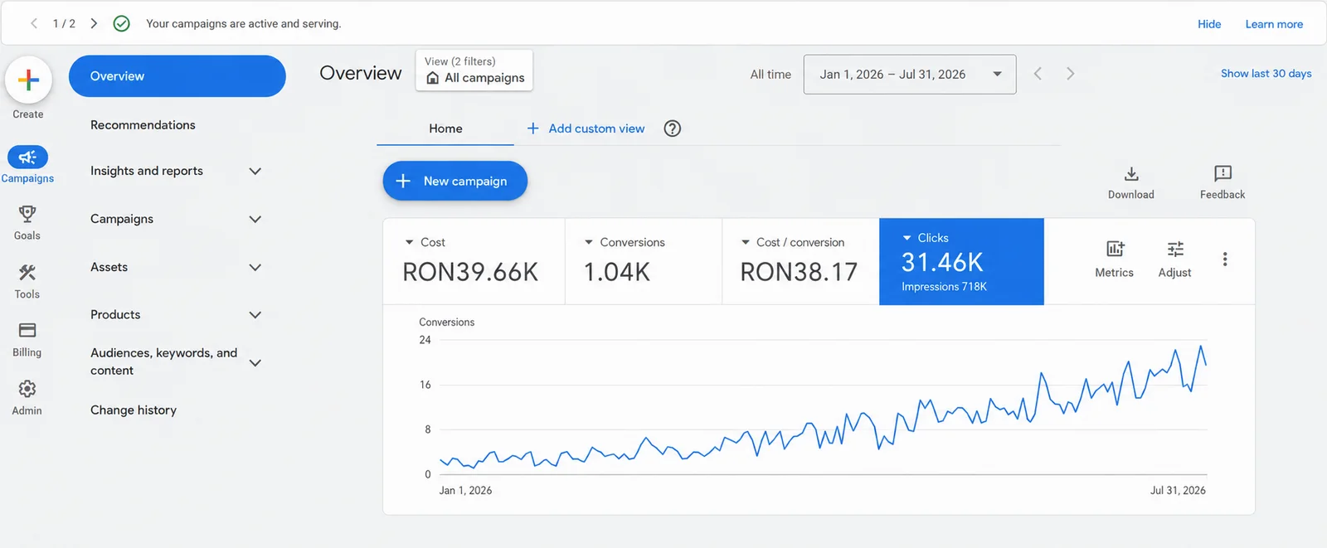Viewport: 1327px width, 548px height.
Task: Open Recommendations page
Action: pyautogui.click(x=143, y=125)
